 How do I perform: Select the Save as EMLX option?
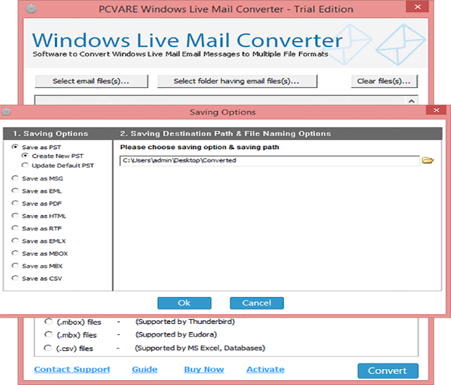15,241
